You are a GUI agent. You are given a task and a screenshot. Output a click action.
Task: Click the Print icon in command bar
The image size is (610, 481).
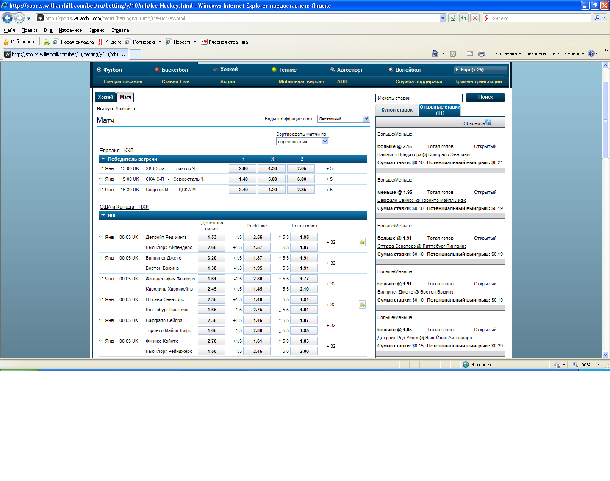481,53
